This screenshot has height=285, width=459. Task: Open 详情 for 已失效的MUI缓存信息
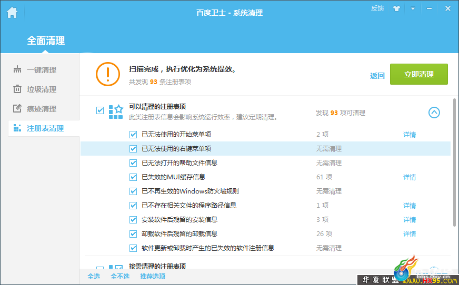[x=410, y=177]
